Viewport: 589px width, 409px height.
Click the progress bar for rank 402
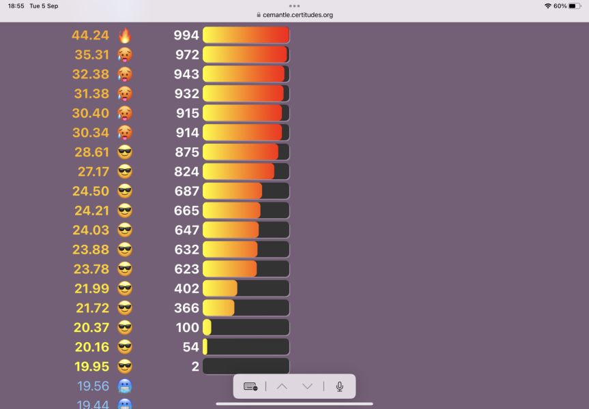(246, 288)
